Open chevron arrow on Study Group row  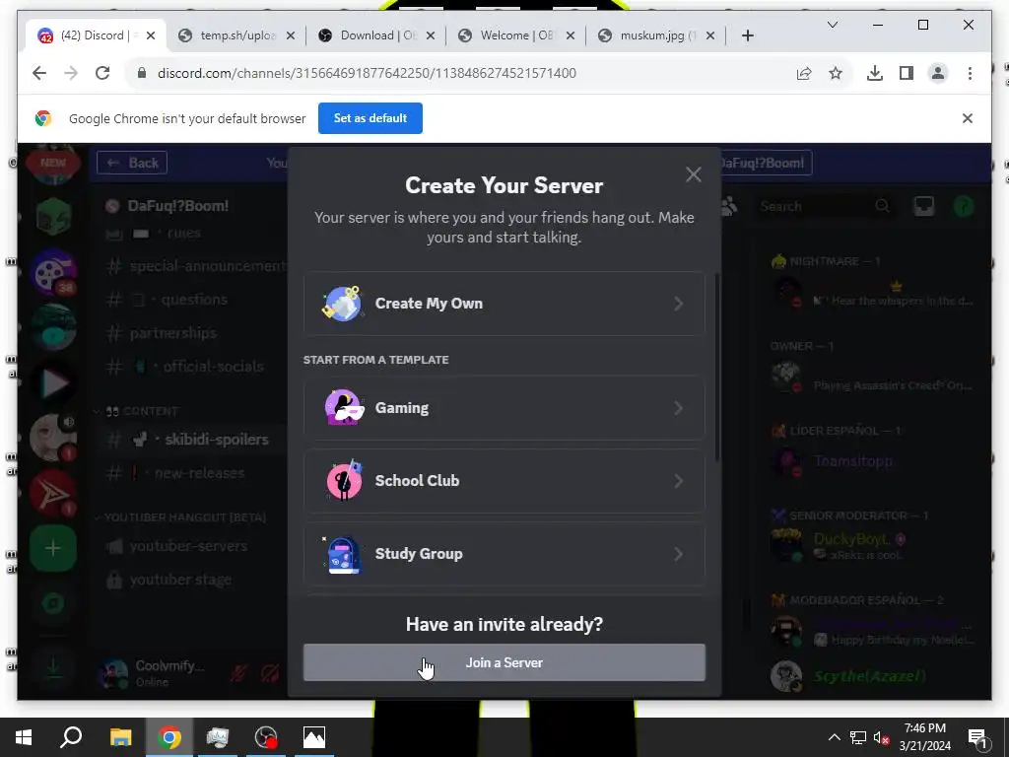click(678, 554)
